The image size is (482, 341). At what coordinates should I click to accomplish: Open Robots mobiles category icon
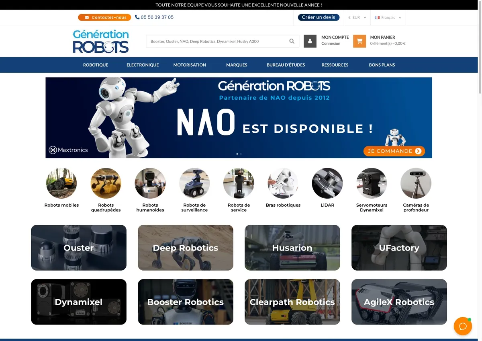click(x=61, y=183)
